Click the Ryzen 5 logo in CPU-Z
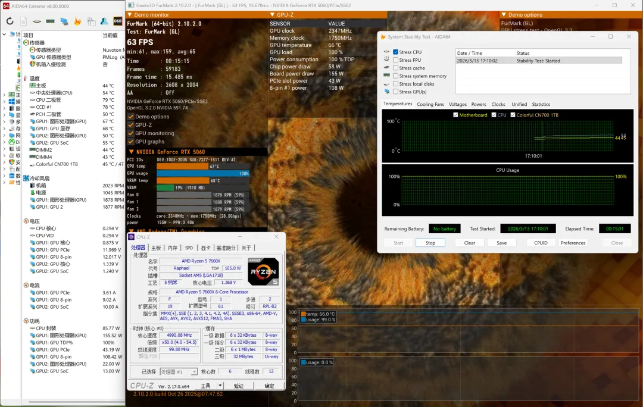The height and width of the screenshot is (407, 643). pos(263,271)
